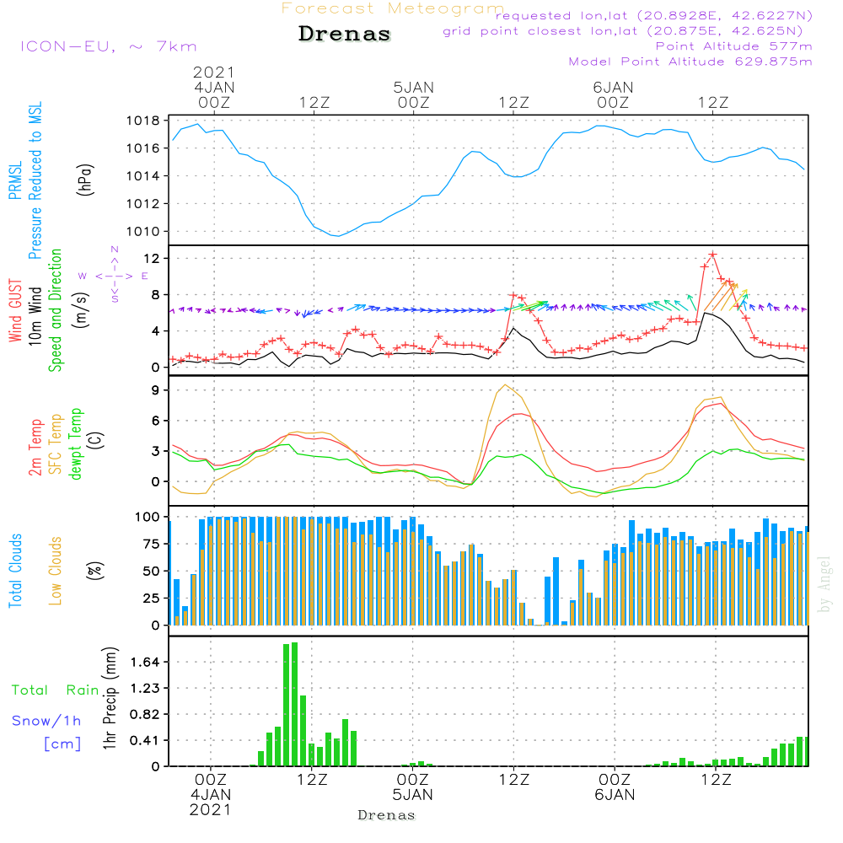The image size is (843, 843).
Task: Click the Low Clouds label
Action: click(x=56, y=571)
